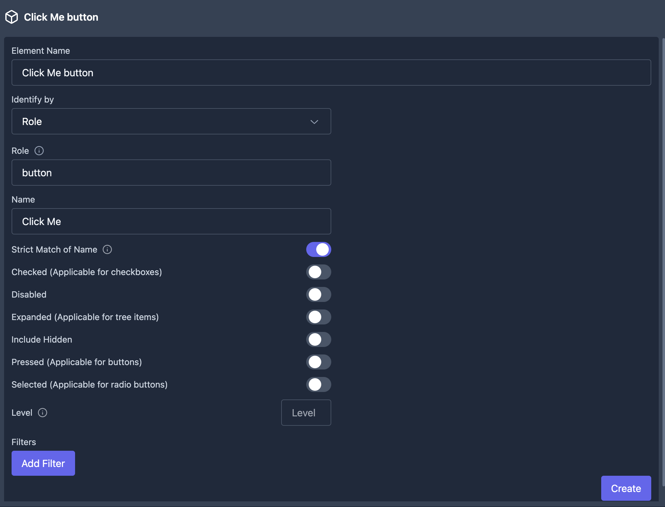Click the chevron in the Identify by dropdown
This screenshot has height=507, width=665.
[x=314, y=122]
